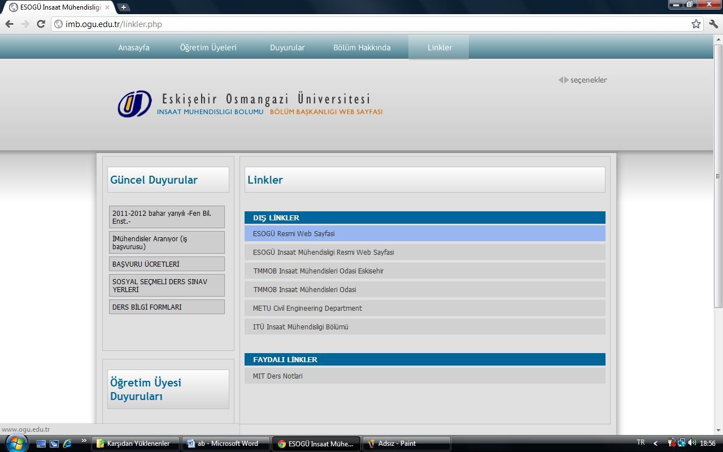Open the Bölüm Hakkında menu item

362,47
